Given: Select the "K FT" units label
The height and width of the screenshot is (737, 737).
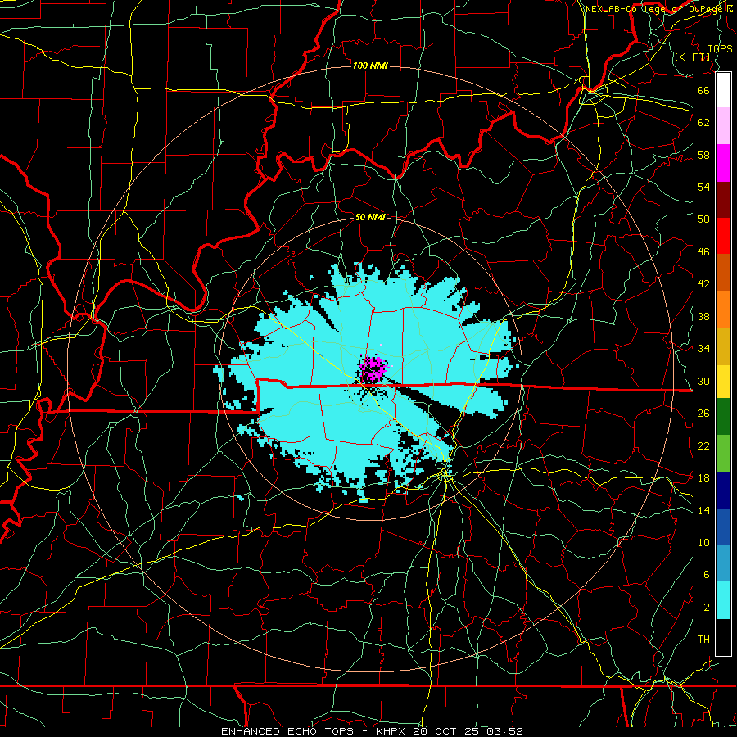Looking at the screenshot, I should (x=692, y=57).
